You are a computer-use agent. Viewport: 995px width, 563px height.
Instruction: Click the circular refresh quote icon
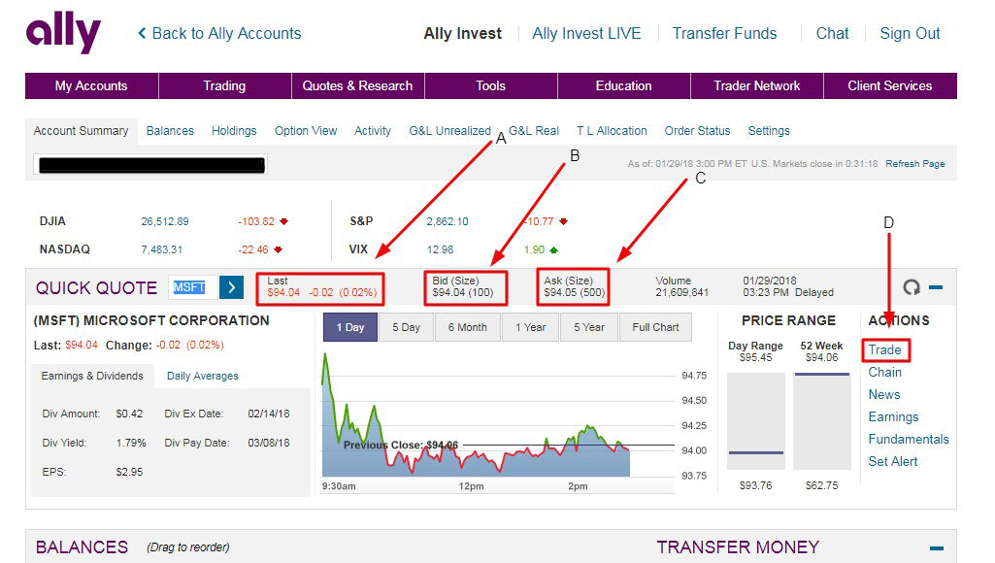[x=911, y=287]
